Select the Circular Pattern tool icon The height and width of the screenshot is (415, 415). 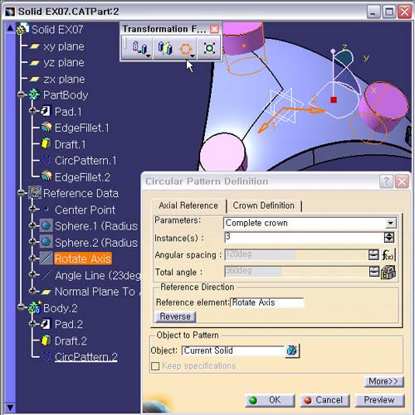point(186,49)
